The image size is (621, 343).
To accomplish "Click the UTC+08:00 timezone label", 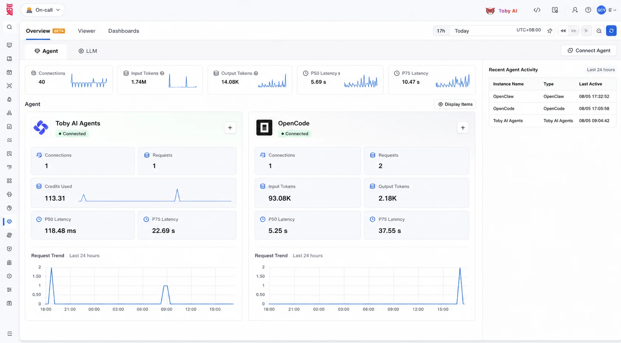I will pyautogui.click(x=529, y=30).
